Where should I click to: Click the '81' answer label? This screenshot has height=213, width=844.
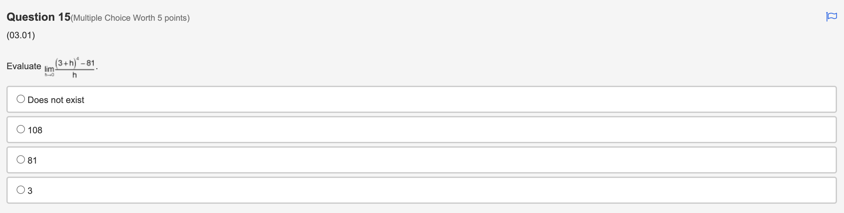pos(33,160)
